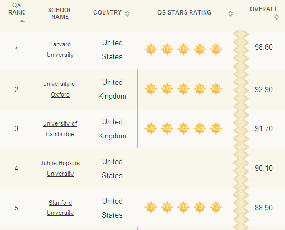Click the COUNTRY column header text
The height and width of the screenshot is (230, 285).
point(108,12)
